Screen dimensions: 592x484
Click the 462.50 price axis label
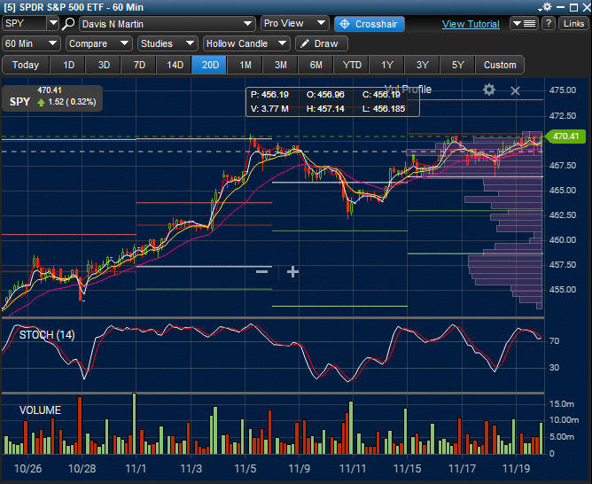pos(563,215)
